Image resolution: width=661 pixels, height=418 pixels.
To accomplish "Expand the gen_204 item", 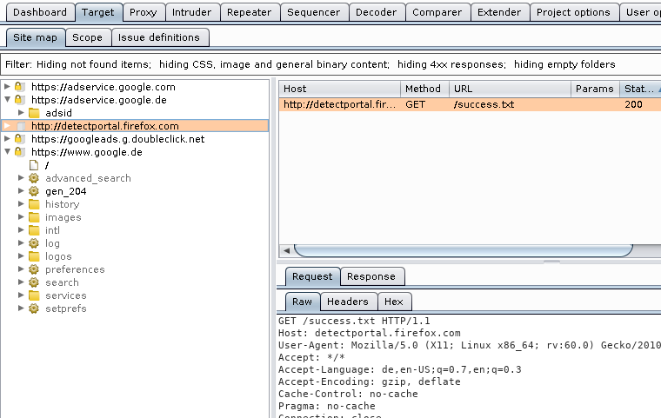I will pyautogui.click(x=21, y=191).
